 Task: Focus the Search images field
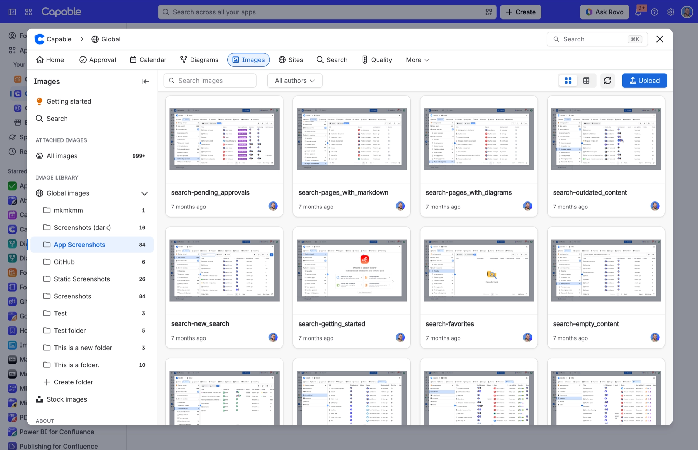point(210,81)
